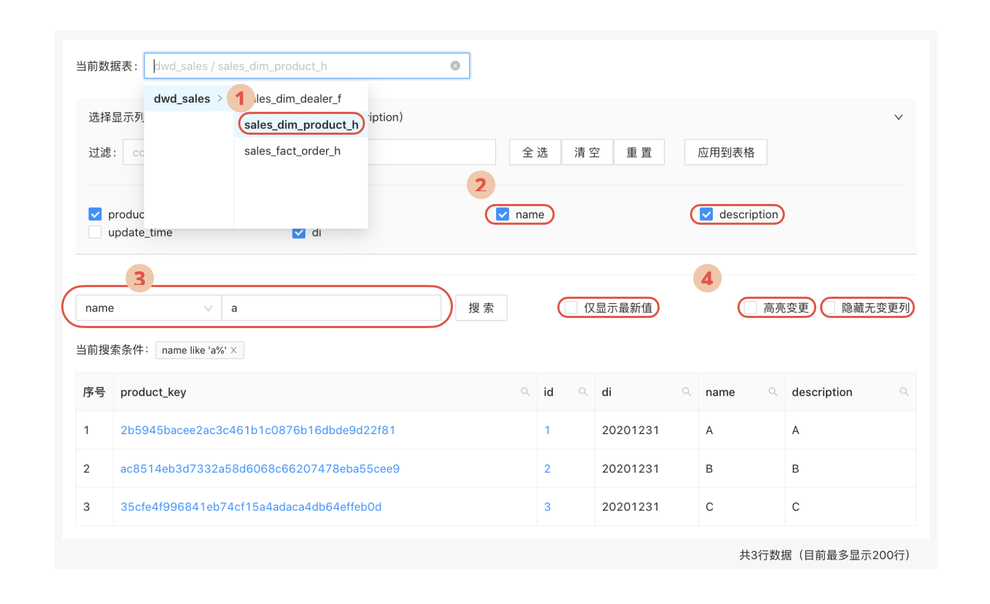Open the product_key link in row 1
The height and width of the screenshot is (604, 990).
(257, 430)
